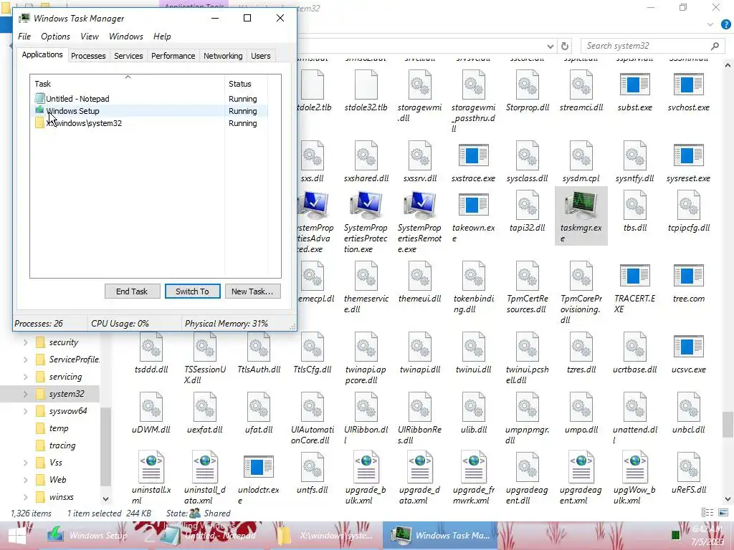
Task: Select the upgrade_bulk.xml file icon
Action: tap(366, 467)
